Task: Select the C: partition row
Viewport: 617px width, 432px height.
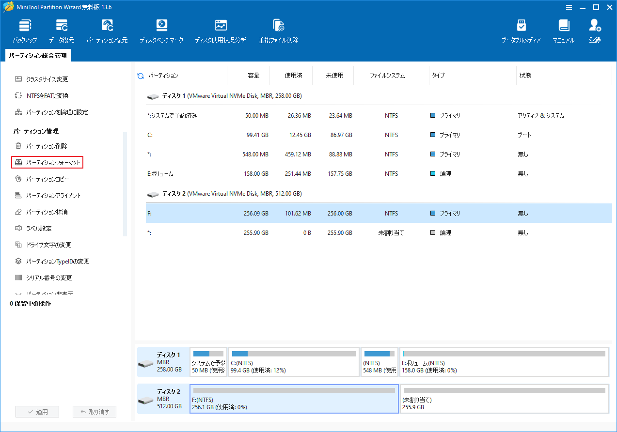Action: click(x=379, y=135)
